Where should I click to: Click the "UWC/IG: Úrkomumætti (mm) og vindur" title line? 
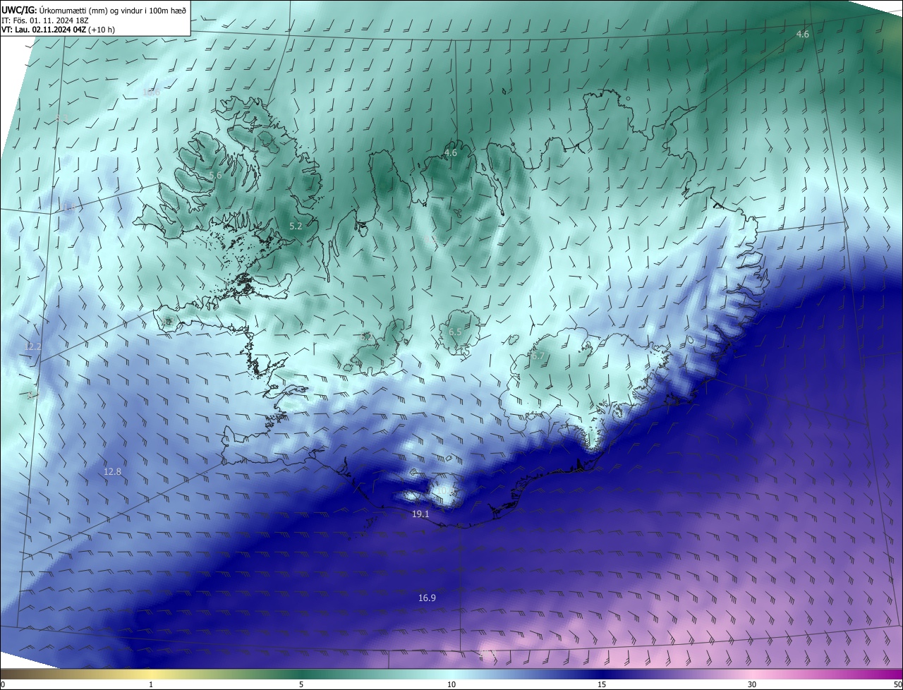94,10
